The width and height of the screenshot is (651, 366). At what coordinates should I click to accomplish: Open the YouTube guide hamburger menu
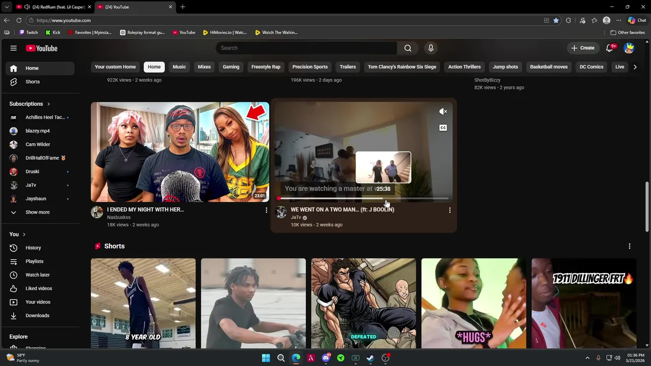click(14, 48)
